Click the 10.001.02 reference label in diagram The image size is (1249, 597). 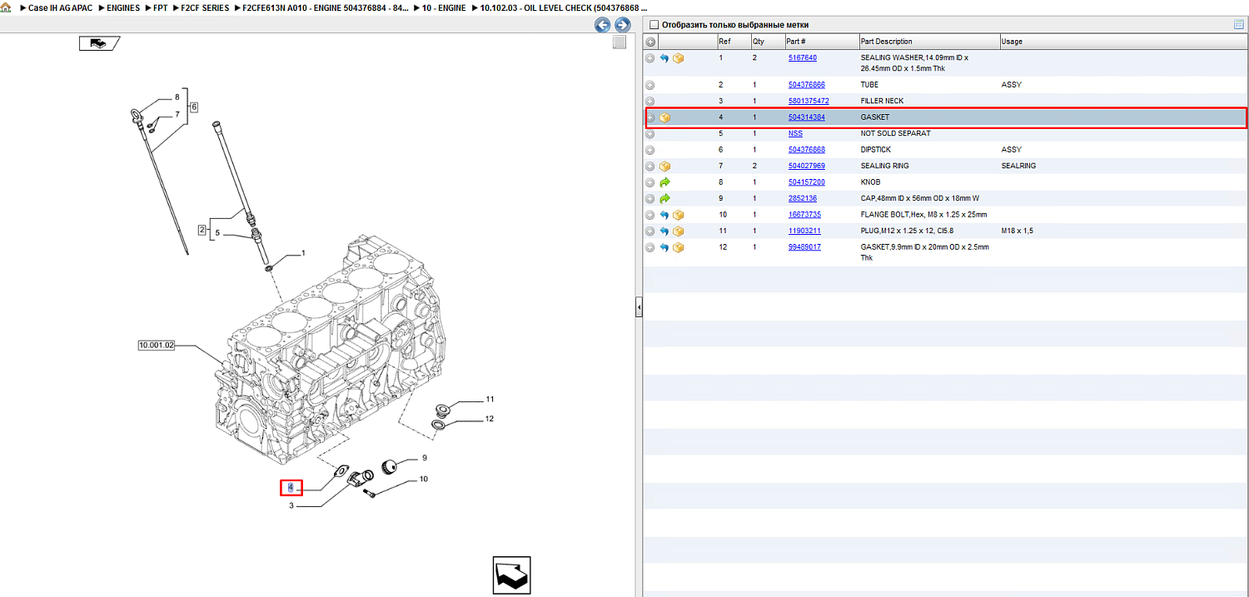coord(157,344)
